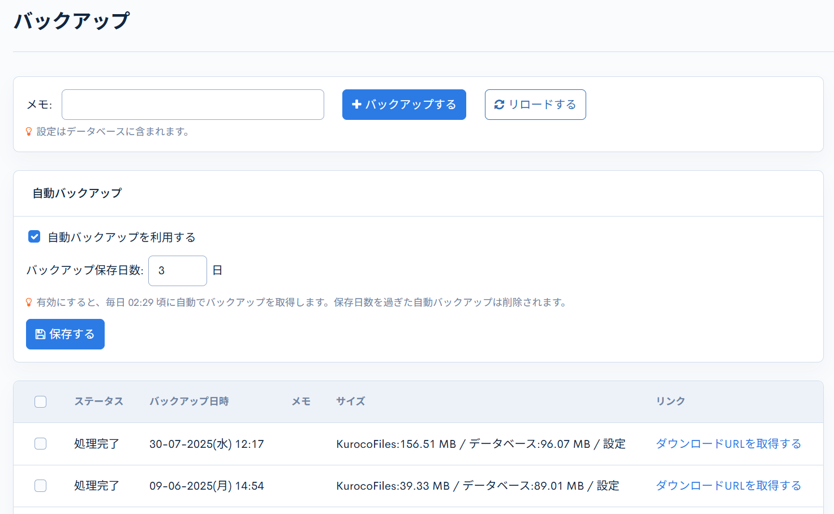
Task: Uncheck 自動バックアップを利用する checkbox
Action: (x=35, y=237)
